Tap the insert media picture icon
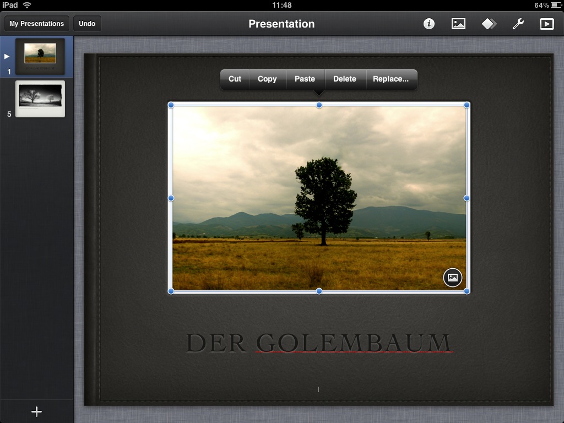The image size is (564, 423). pos(458,24)
